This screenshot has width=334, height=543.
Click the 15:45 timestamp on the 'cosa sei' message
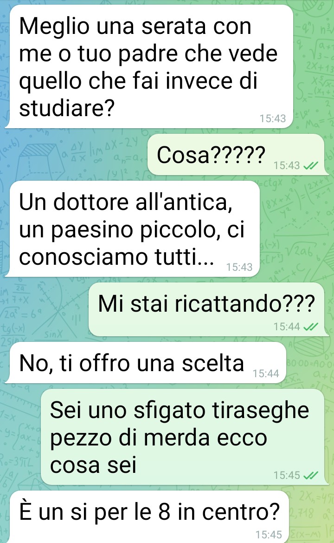[x=287, y=476]
